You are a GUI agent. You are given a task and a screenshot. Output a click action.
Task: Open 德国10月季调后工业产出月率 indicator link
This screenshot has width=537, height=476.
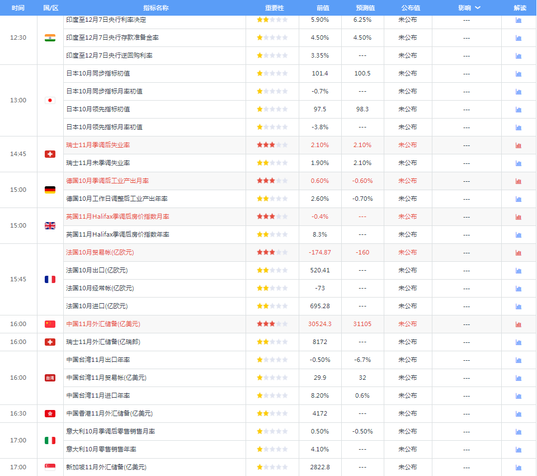(x=107, y=181)
